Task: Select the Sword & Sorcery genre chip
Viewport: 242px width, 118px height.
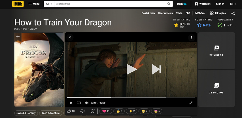Action: point(26,113)
